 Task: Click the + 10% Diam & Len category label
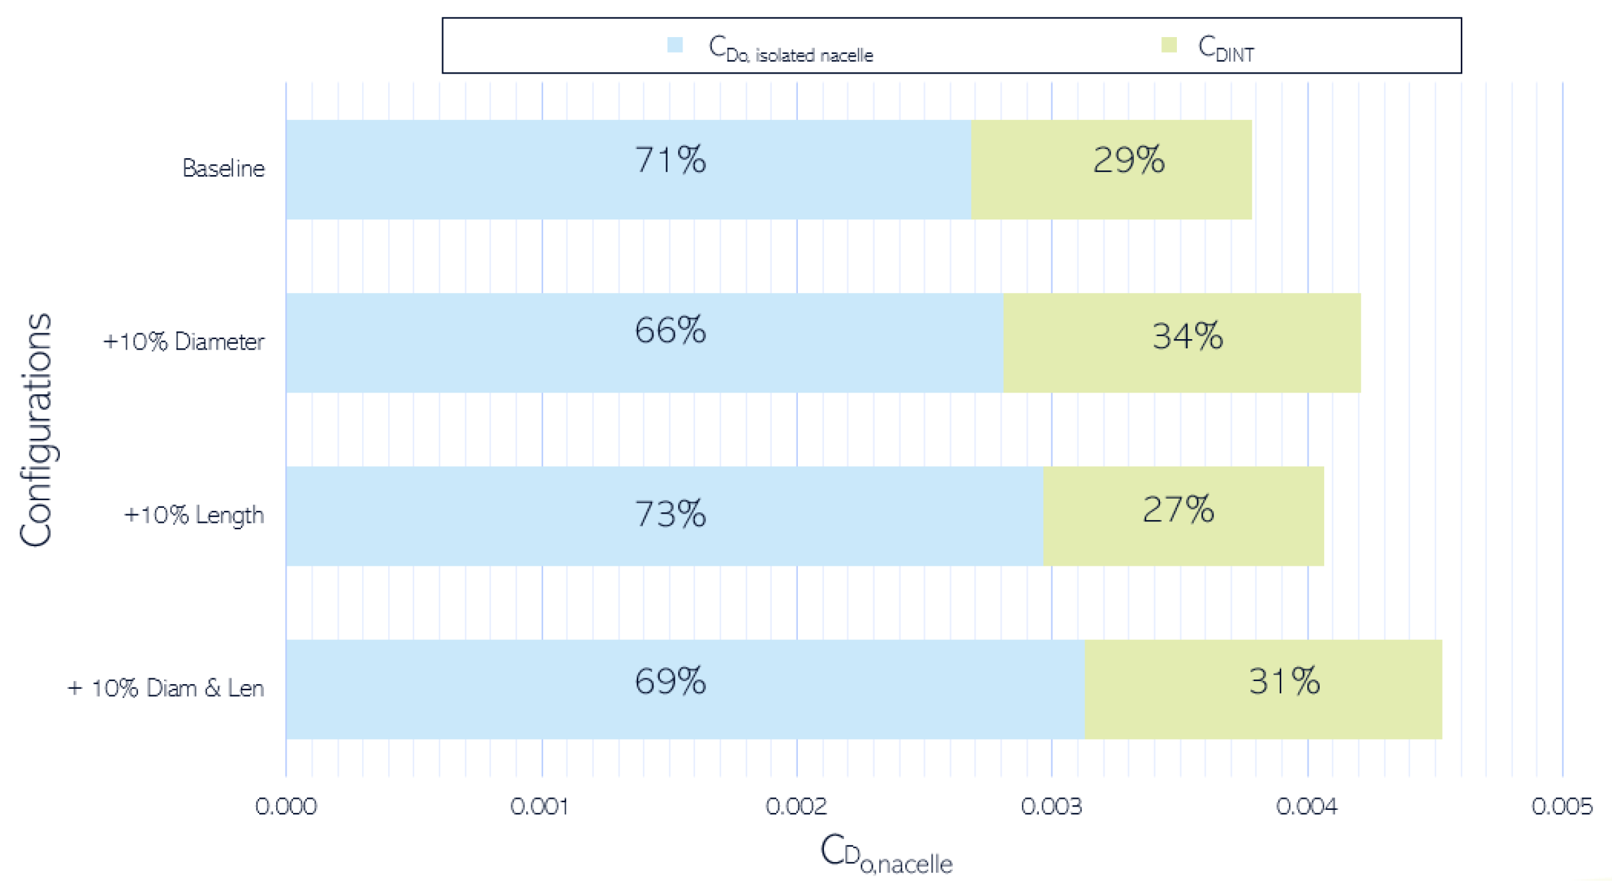point(165,688)
